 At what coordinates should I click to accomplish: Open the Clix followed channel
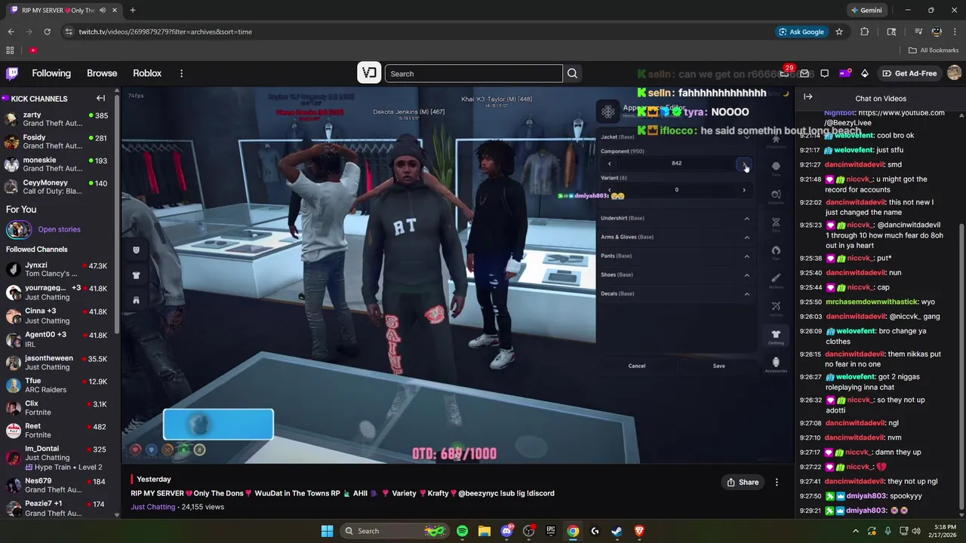coord(59,408)
